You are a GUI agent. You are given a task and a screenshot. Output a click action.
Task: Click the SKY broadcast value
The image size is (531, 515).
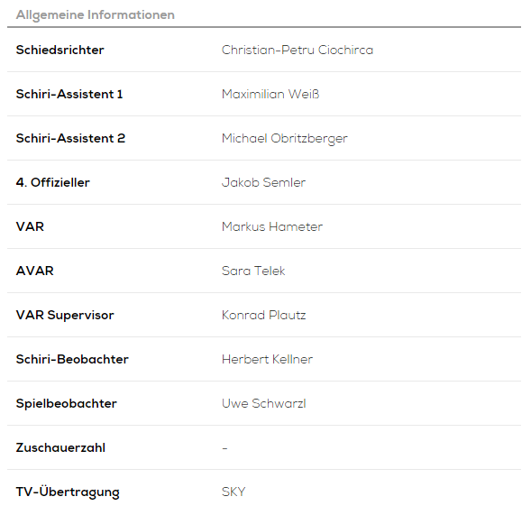(x=233, y=492)
